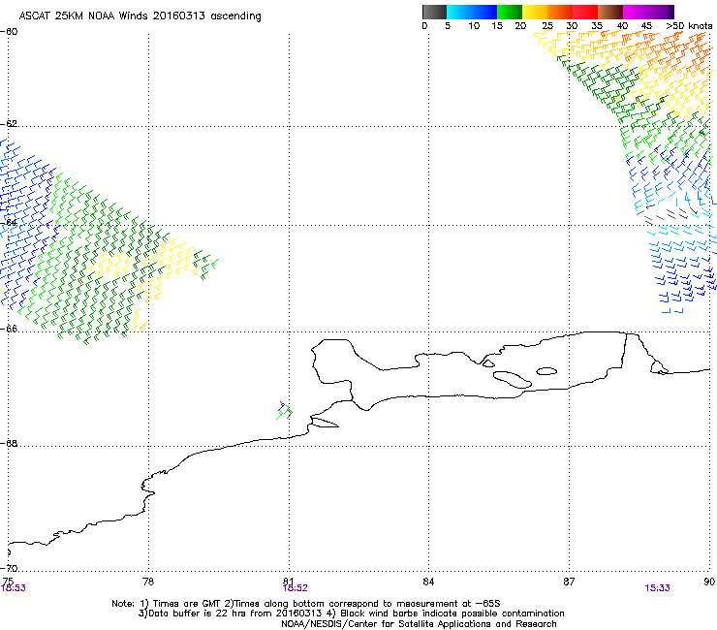Viewport: 717px width, 630px height.
Task: Click the latitude label -68
Action: coord(9,443)
